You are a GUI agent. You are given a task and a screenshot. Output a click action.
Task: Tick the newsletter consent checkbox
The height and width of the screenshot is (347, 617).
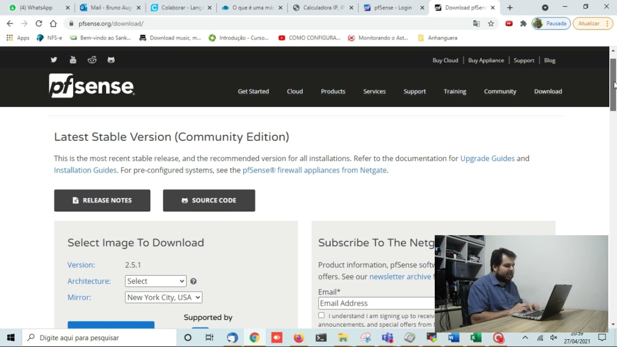pos(322,315)
